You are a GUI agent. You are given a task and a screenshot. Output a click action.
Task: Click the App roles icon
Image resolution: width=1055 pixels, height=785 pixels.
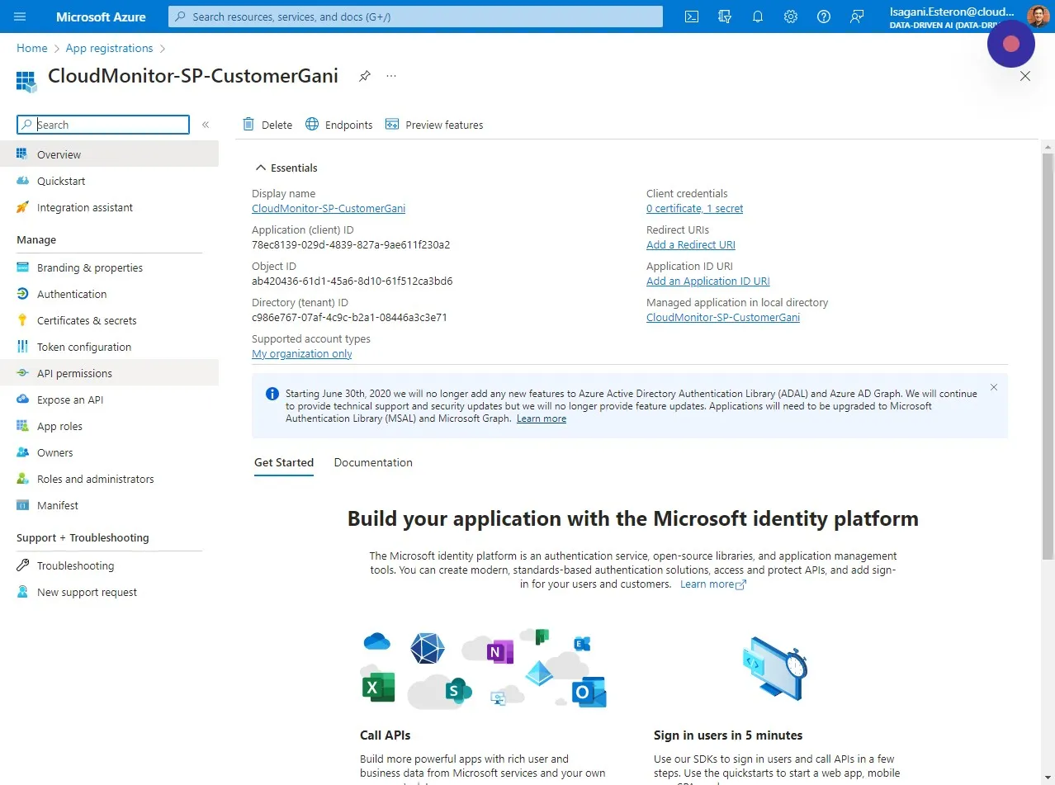22,426
